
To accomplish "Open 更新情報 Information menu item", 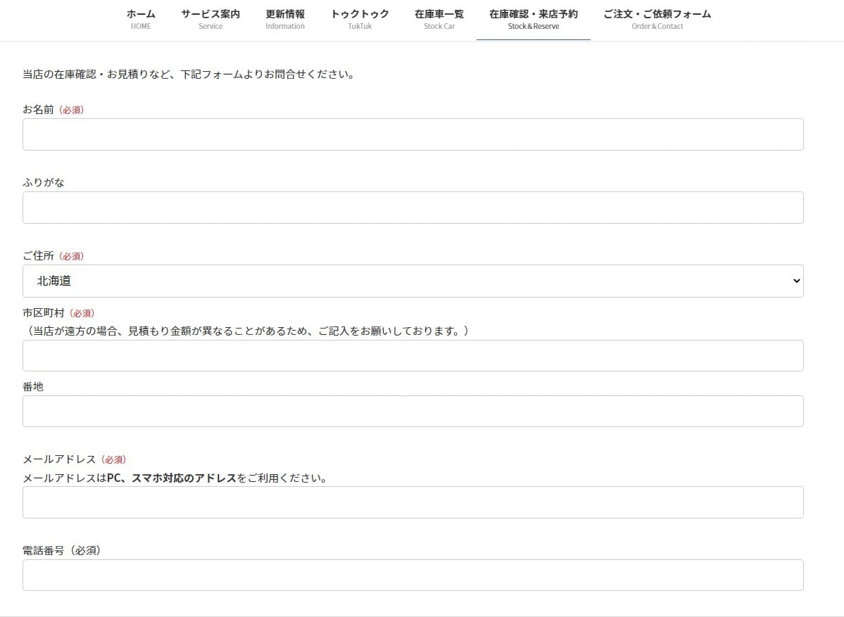I will tap(285, 20).
